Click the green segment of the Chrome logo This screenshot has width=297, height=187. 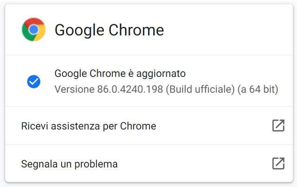(x=26, y=34)
